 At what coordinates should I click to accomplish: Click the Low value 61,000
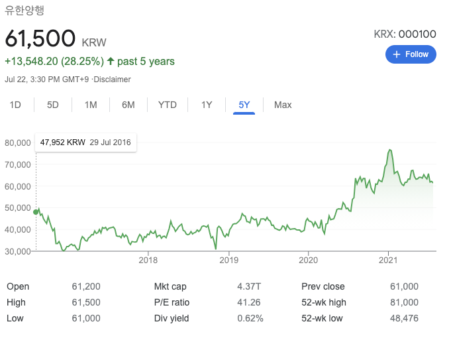click(86, 318)
